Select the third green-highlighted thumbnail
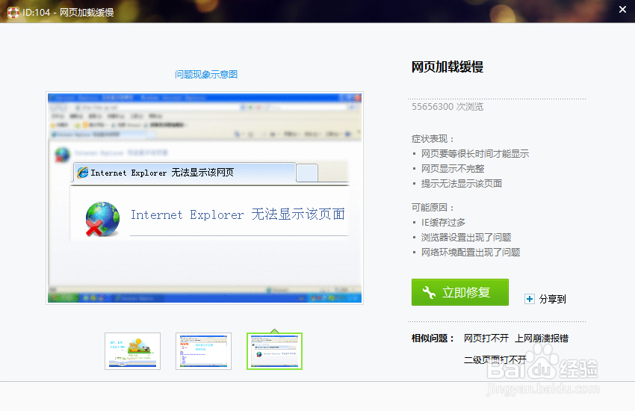Image resolution: width=635 pixels, height=411 pixels. coord(275,351)
